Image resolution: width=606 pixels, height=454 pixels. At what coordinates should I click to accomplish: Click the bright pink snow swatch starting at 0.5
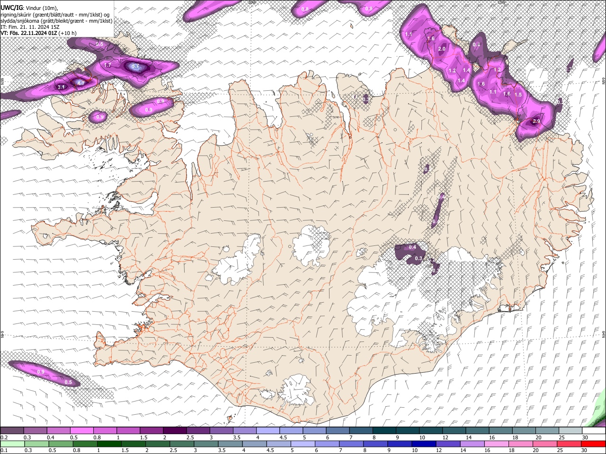81,431
